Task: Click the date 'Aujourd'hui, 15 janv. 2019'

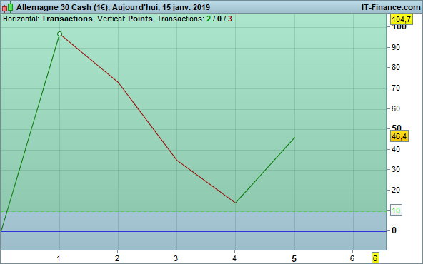Action: 161,7
